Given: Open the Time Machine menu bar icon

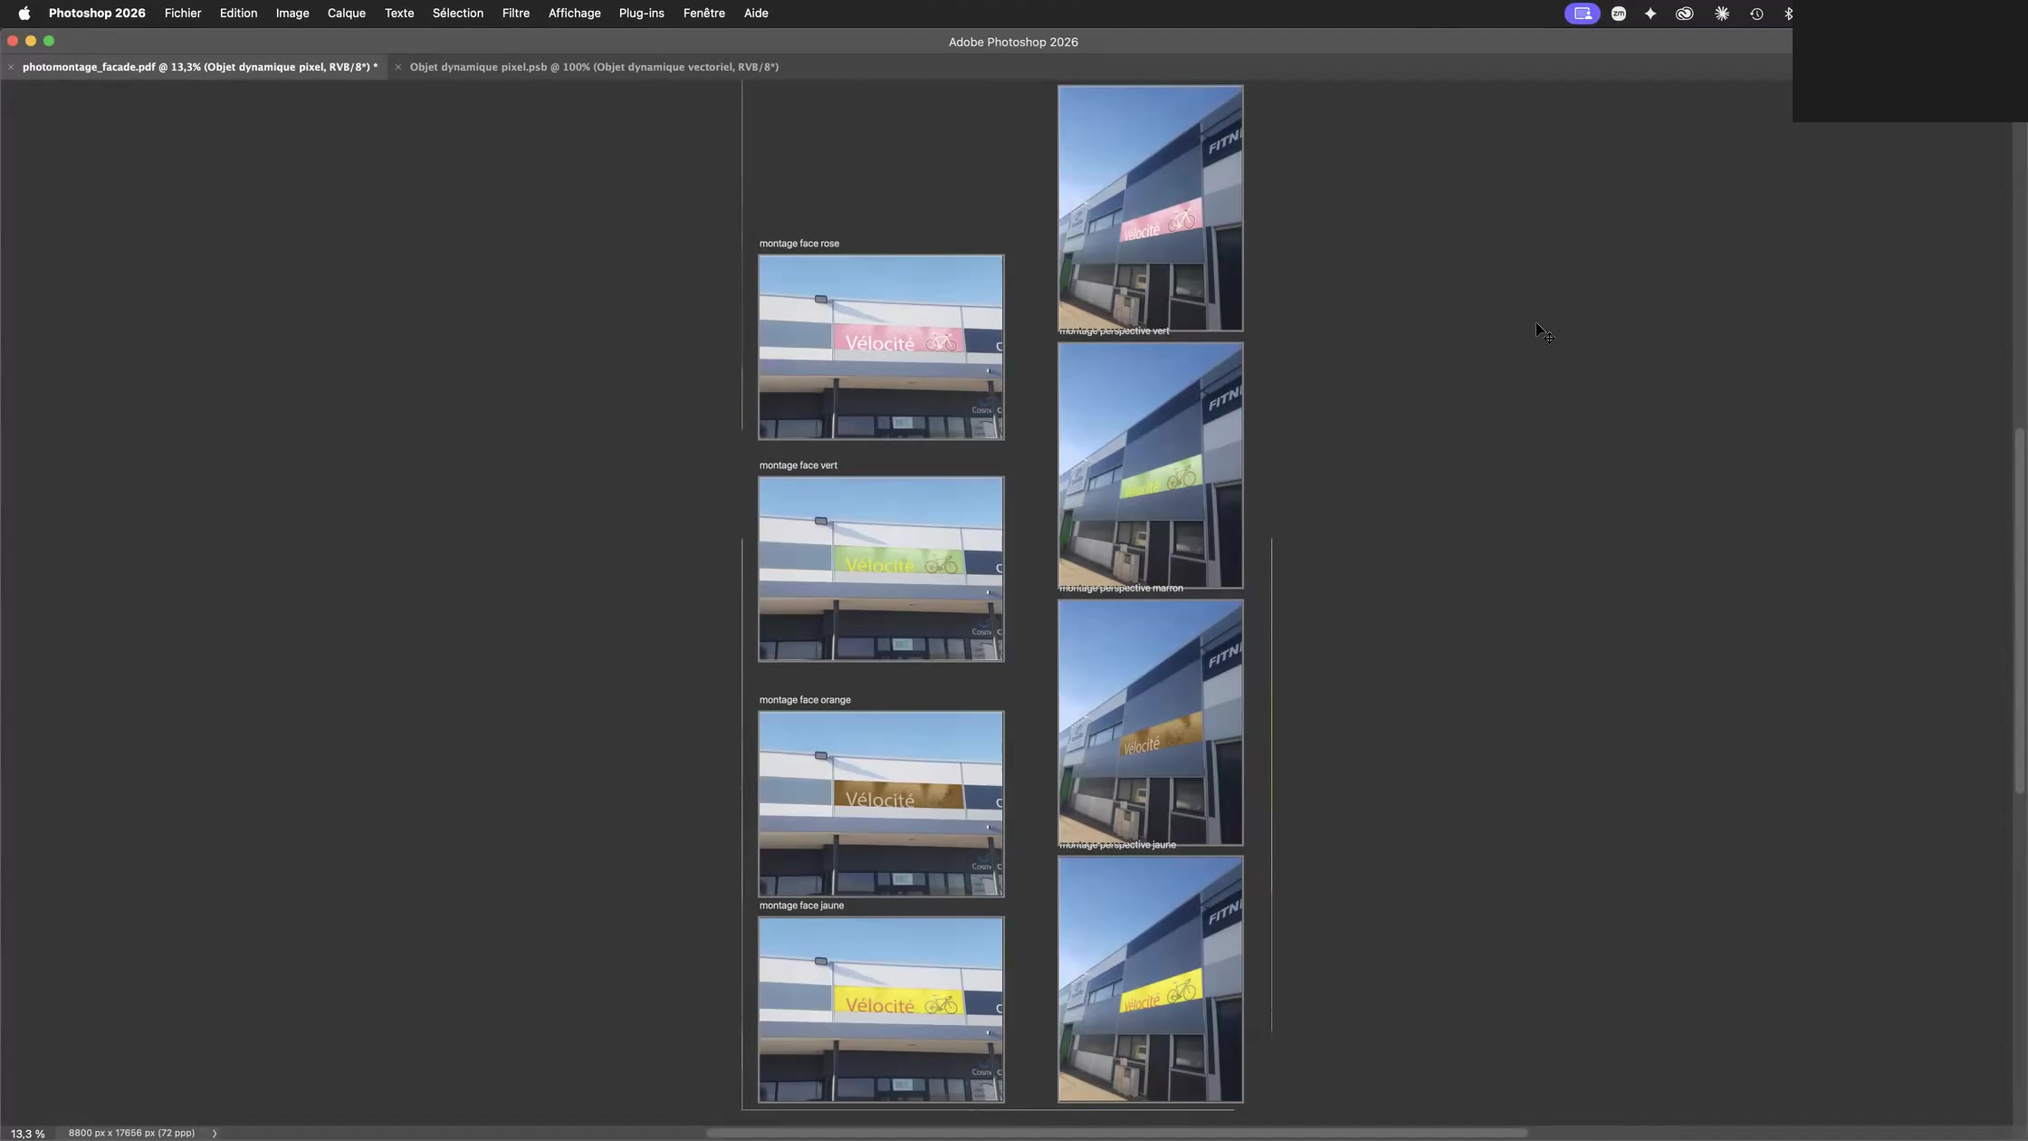Looking at the screenshot, I should 1756,14.
